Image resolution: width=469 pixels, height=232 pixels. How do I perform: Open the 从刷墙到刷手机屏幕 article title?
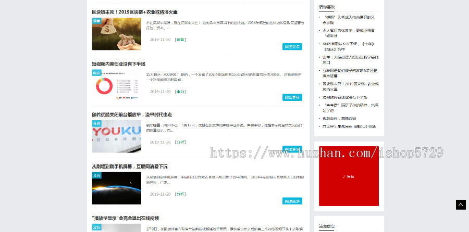(x=130, y=166)
